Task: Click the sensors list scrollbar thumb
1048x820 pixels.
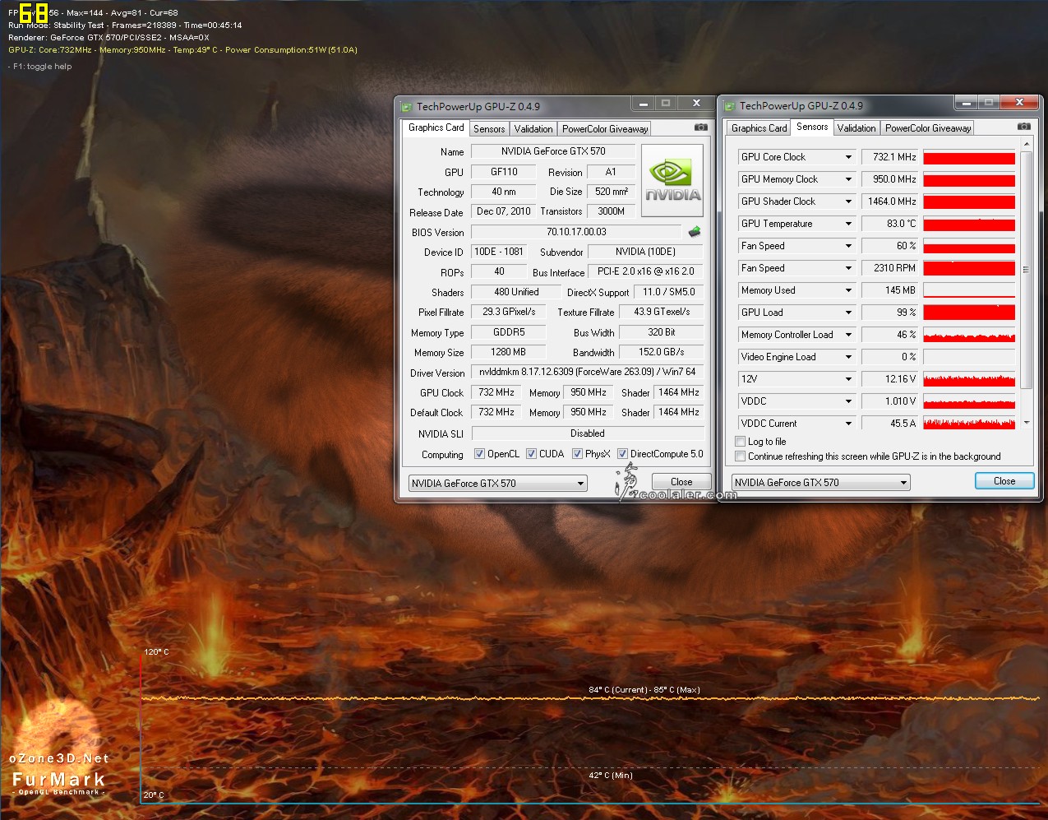Action: click(1026, 270)
